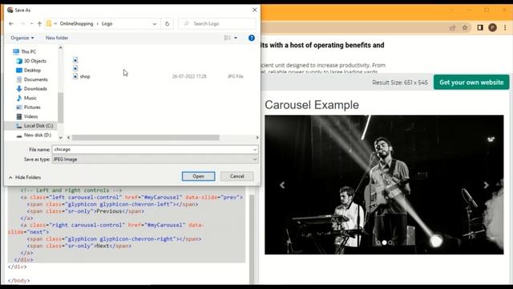This screenshot has height=289, width=513.
Task: Focus the Search Logo field
Action: tap(217, 23)
